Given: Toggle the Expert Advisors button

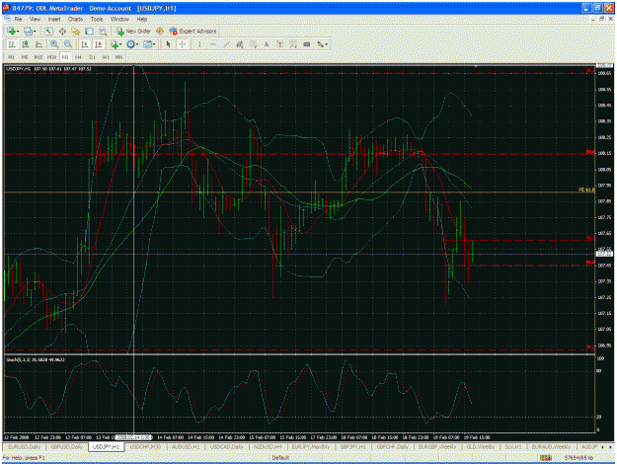Looking at the screenshot, I should click(x=193, y=31).
